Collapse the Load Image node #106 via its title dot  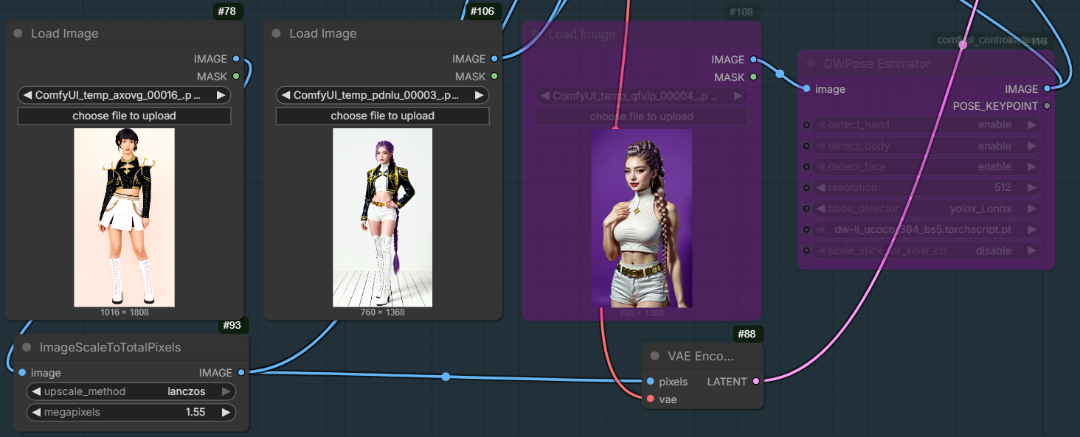coord(277,34)
